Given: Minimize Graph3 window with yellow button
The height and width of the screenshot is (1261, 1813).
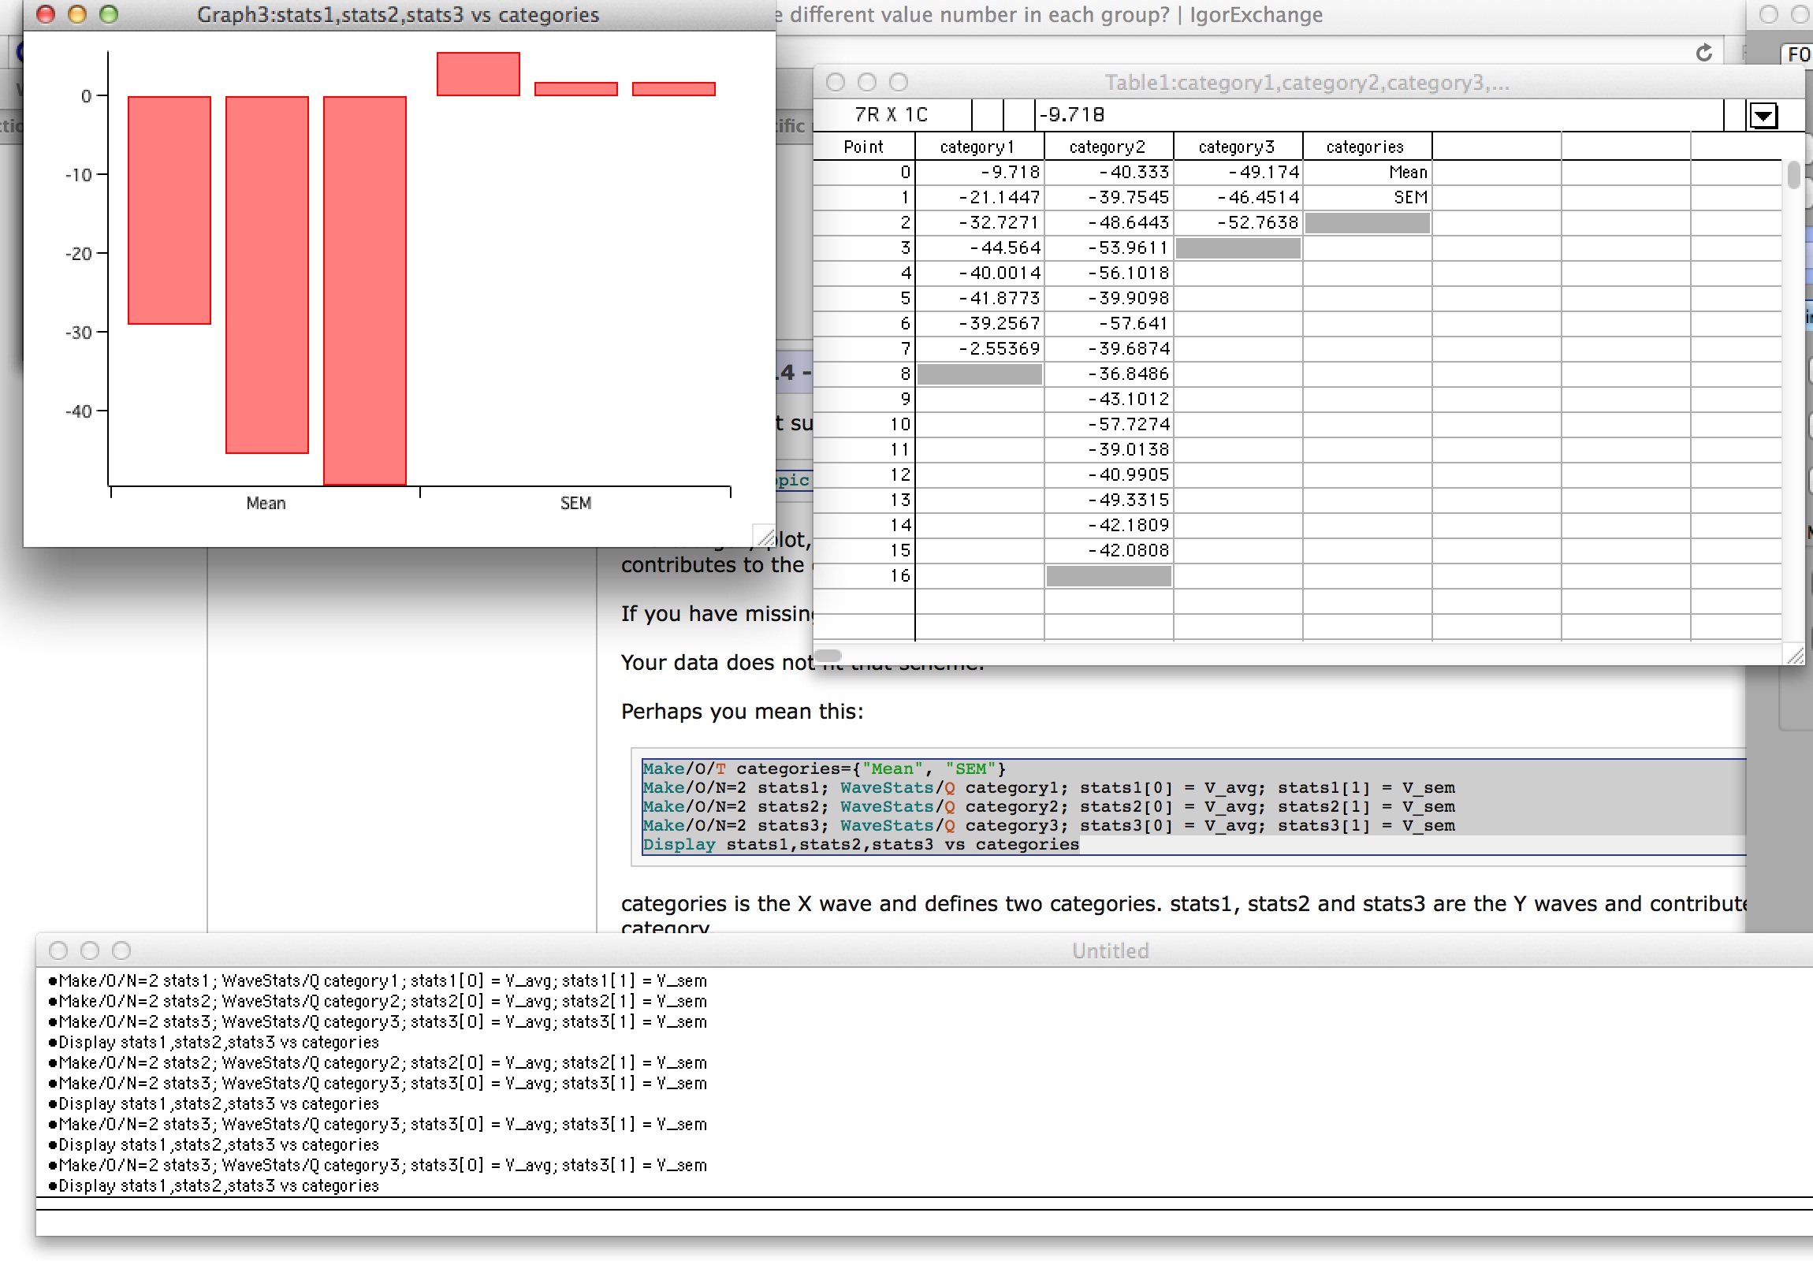Looking at the screenshot, I should (x=77, y=14).
